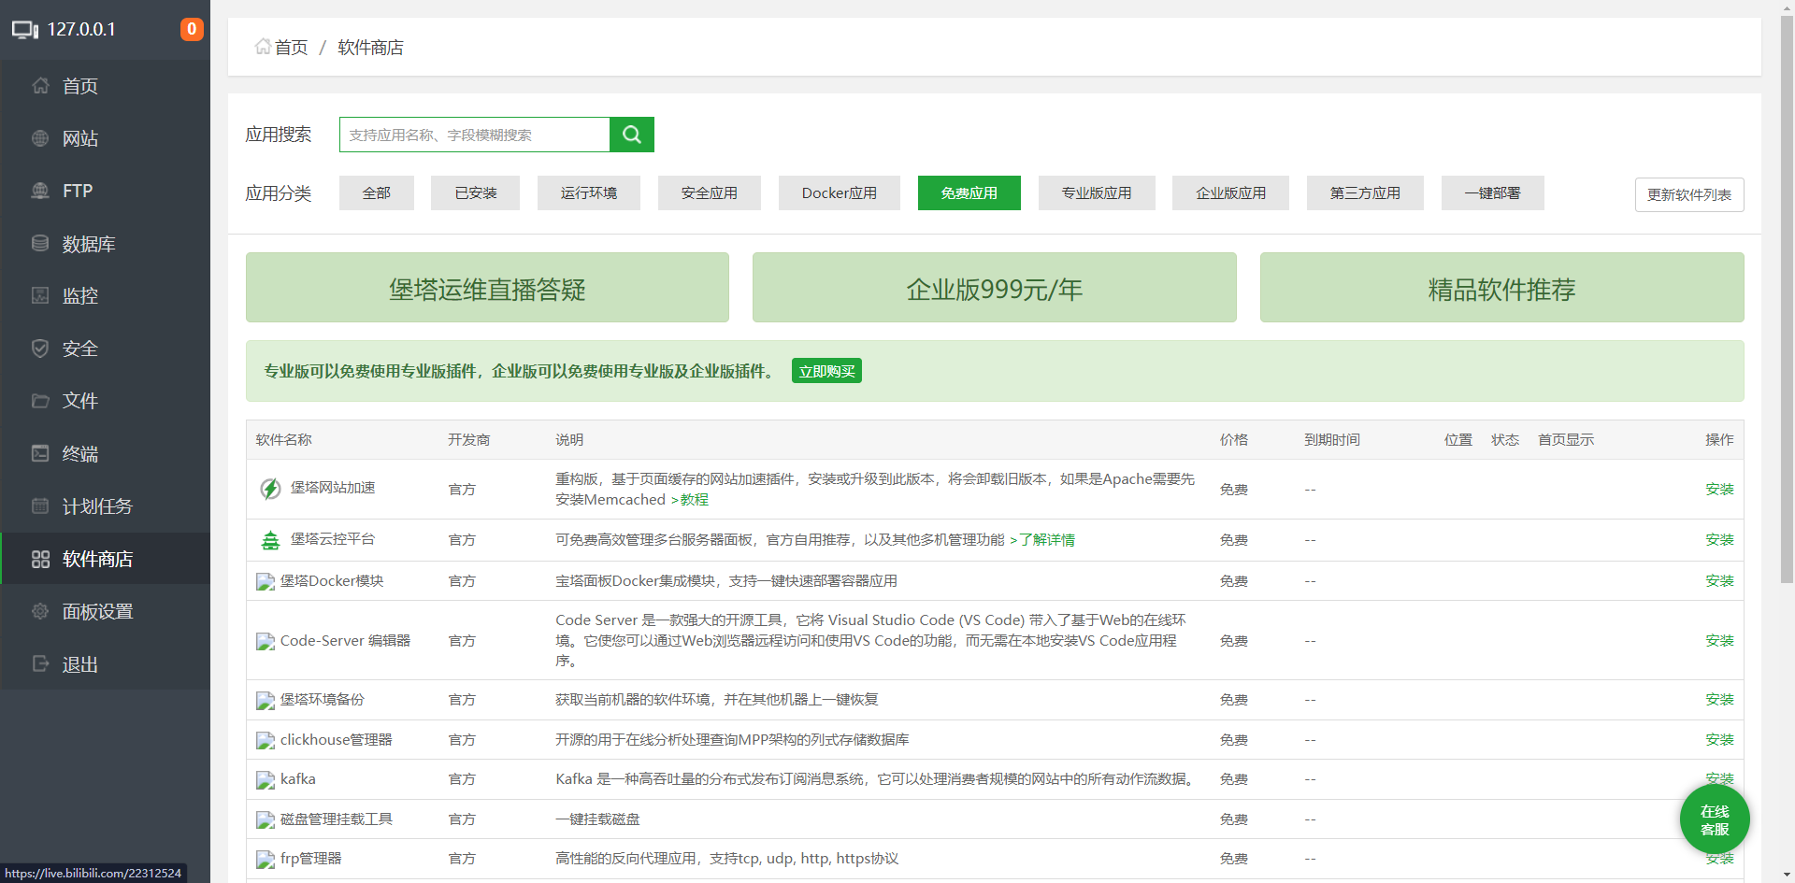Click the 安全 shield icon in sidebar
This screenshot has width=1795, height=883.
(40, 349)
